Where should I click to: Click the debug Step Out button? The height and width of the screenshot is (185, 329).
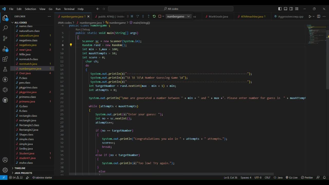149,16
